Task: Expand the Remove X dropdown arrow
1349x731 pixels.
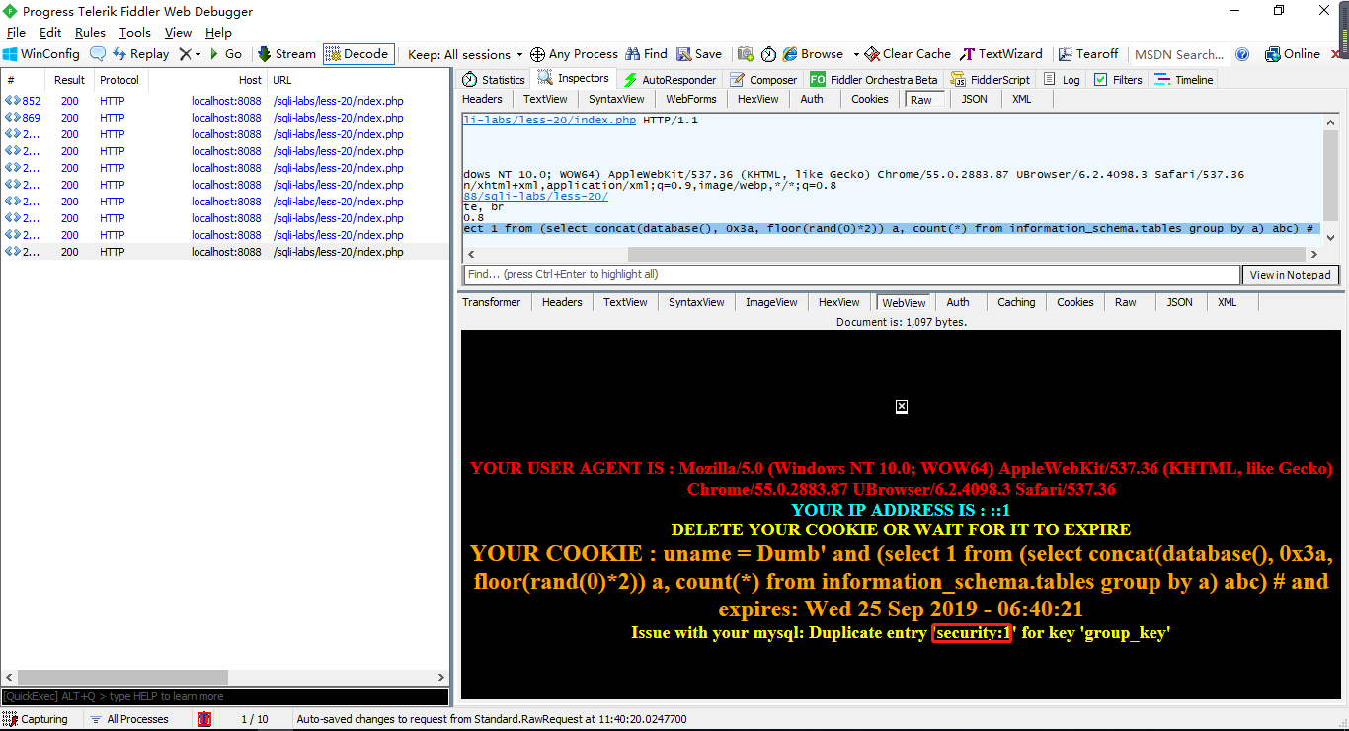Action: pyautogui.click(x=198, y=54)
